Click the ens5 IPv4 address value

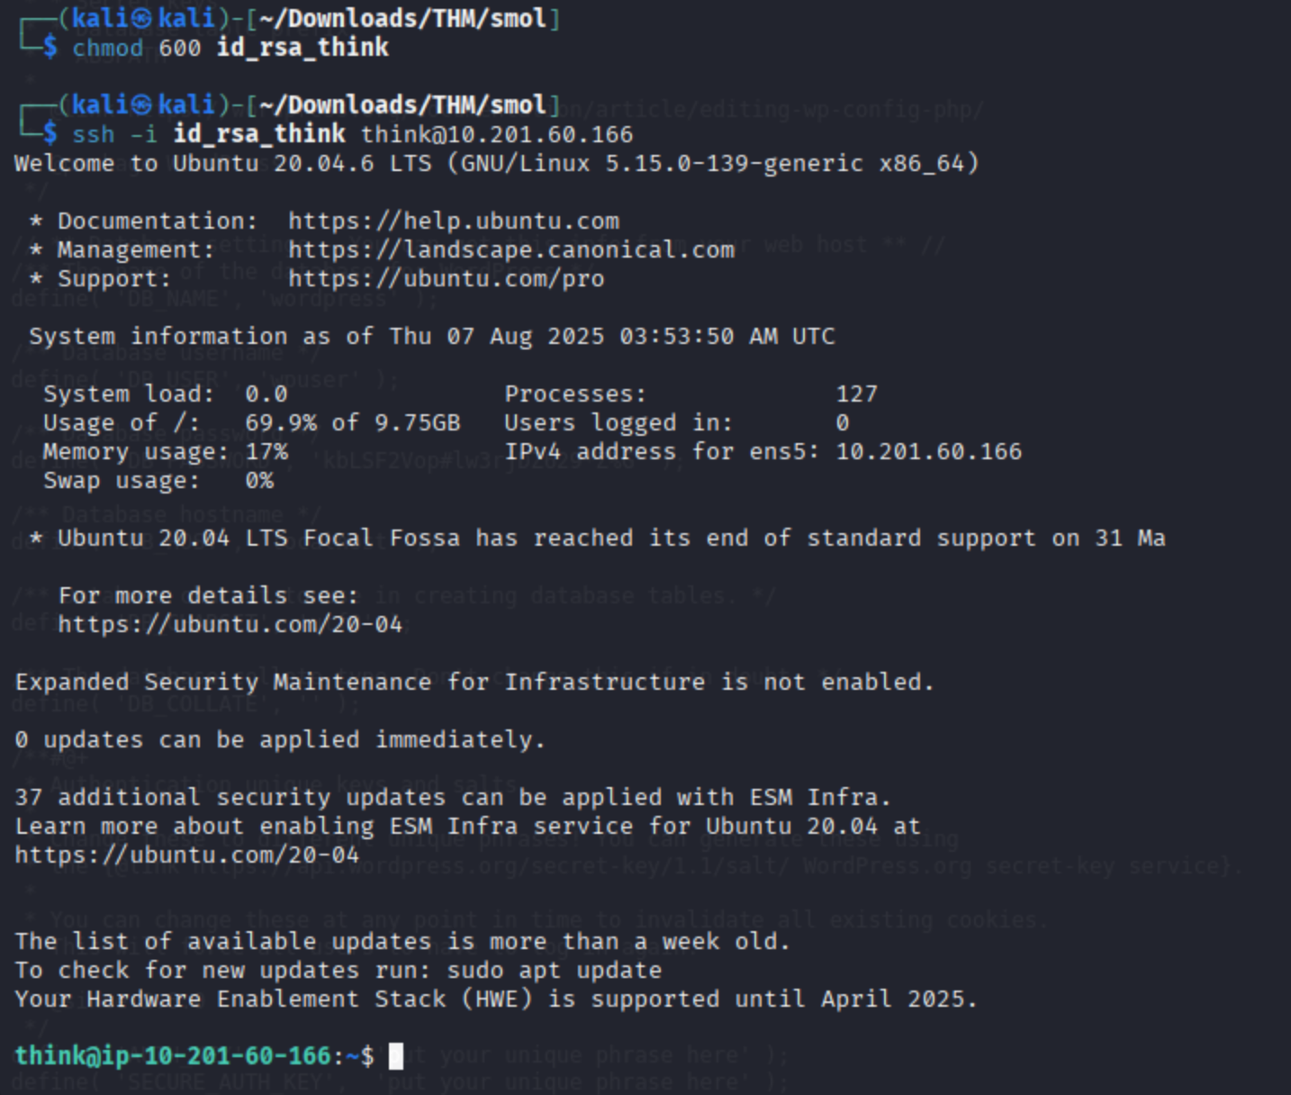[x=928, y=451]
